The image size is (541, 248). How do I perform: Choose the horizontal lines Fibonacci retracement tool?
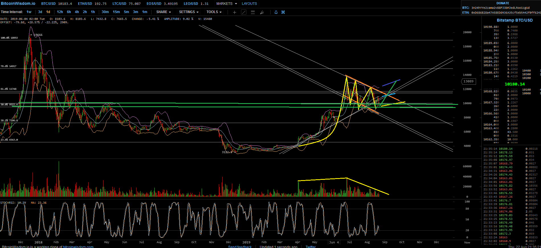[253, 12]
